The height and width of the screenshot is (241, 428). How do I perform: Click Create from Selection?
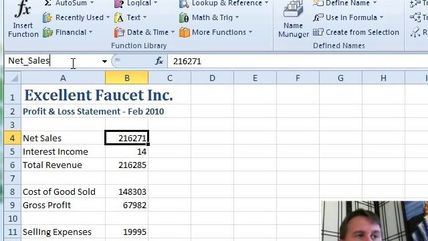pos(356,32)
